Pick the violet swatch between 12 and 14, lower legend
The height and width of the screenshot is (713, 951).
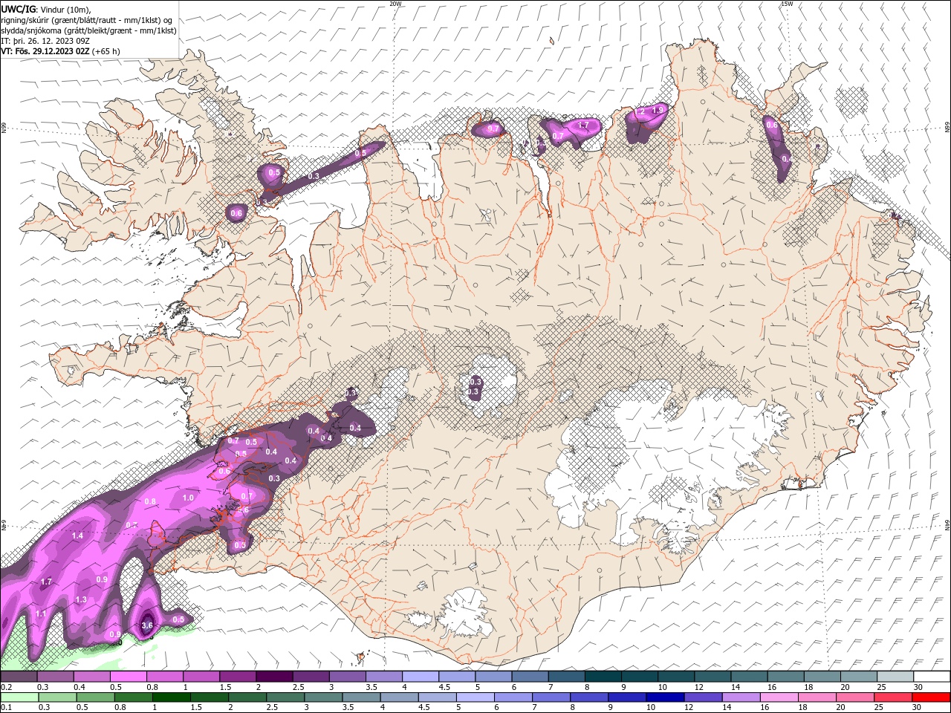(x=703, y=697)
